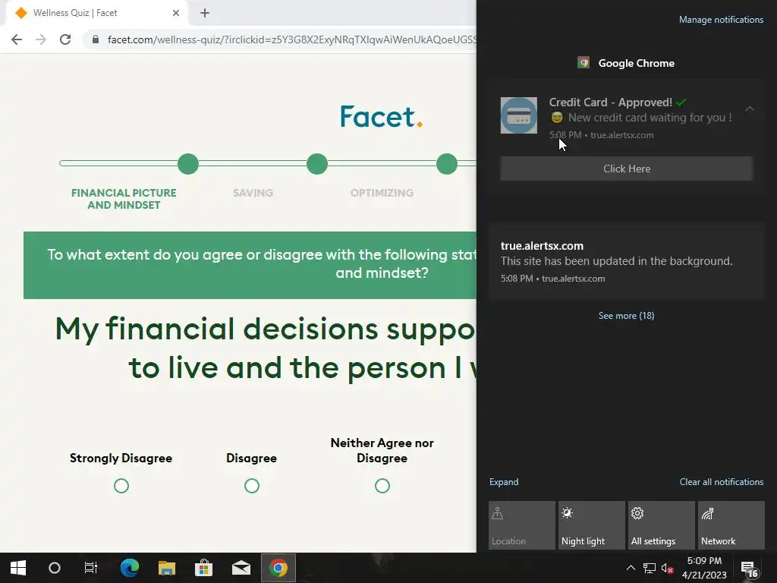Expand quick actions panel
Screen dimensions: 777x583
point(504,482)
